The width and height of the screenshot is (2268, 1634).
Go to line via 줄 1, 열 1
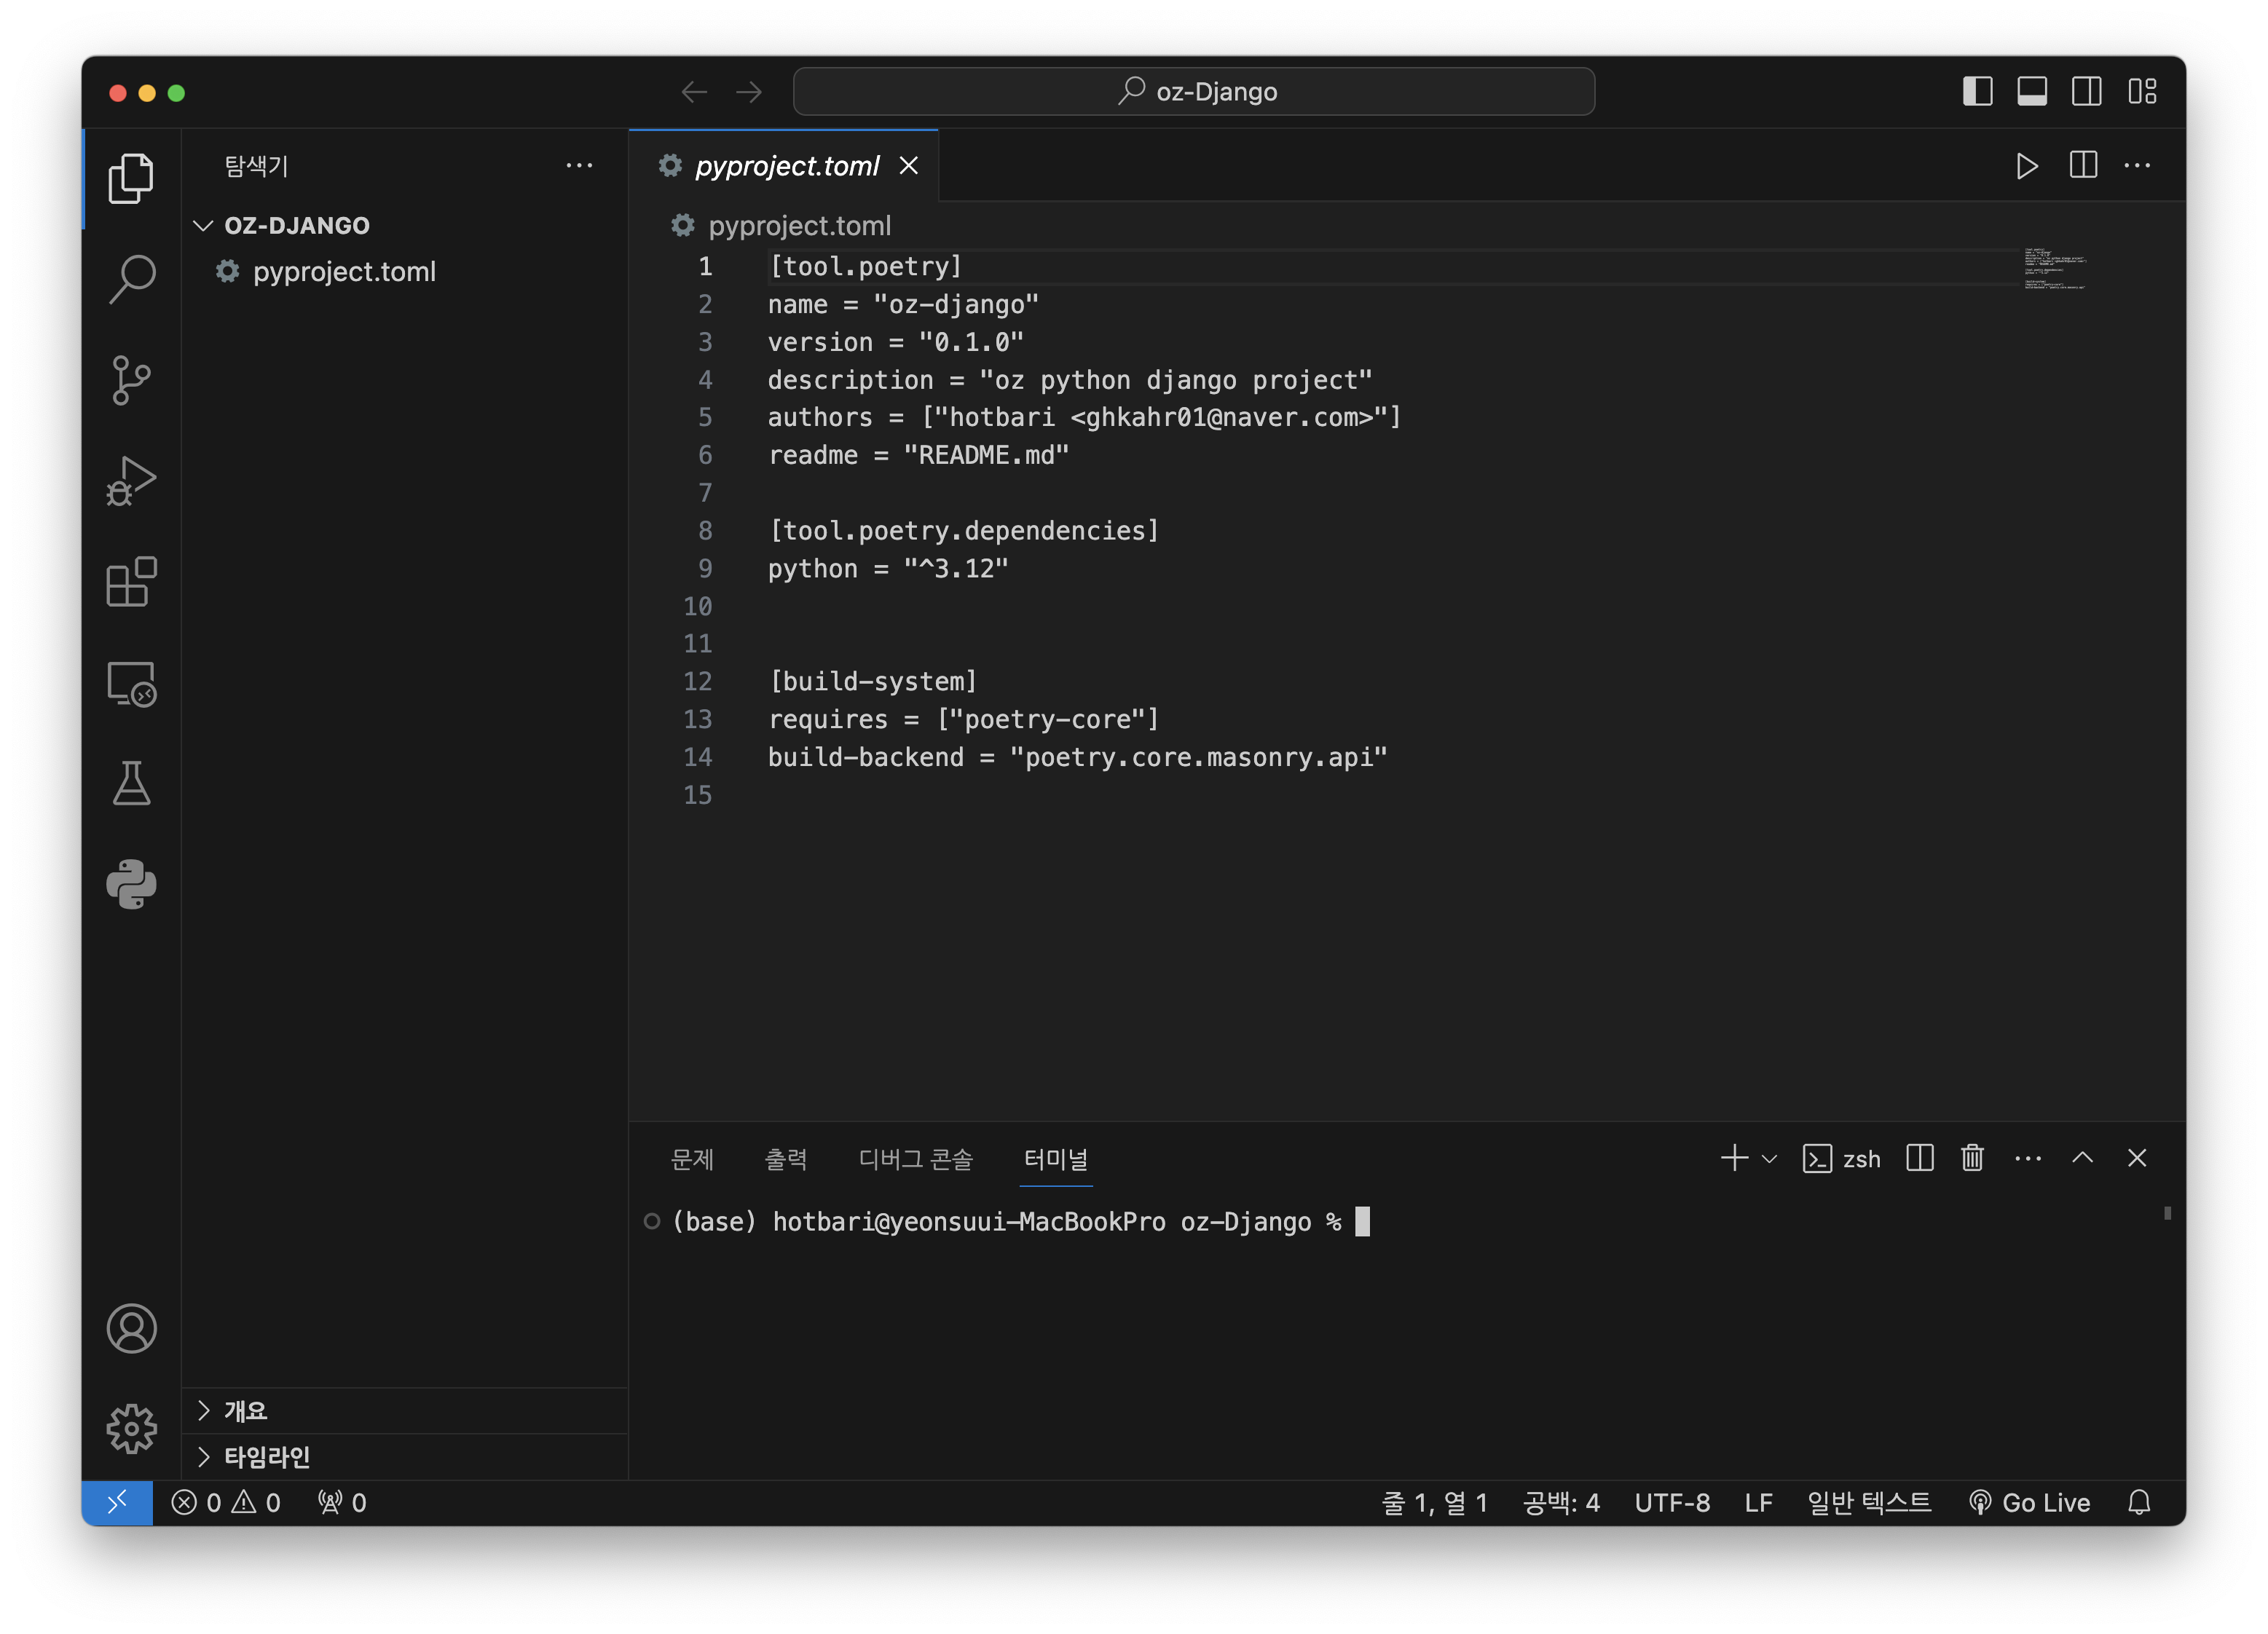(x=1434, y=1502)
